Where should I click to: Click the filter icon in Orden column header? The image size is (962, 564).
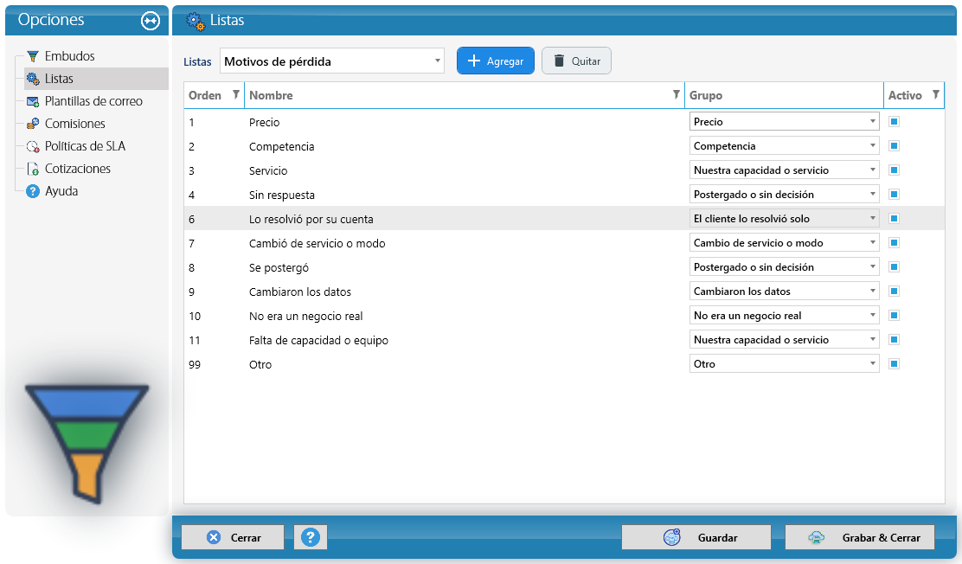coord(235,94)
